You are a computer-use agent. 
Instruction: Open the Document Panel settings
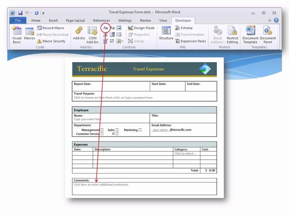(x=268, y=35)
